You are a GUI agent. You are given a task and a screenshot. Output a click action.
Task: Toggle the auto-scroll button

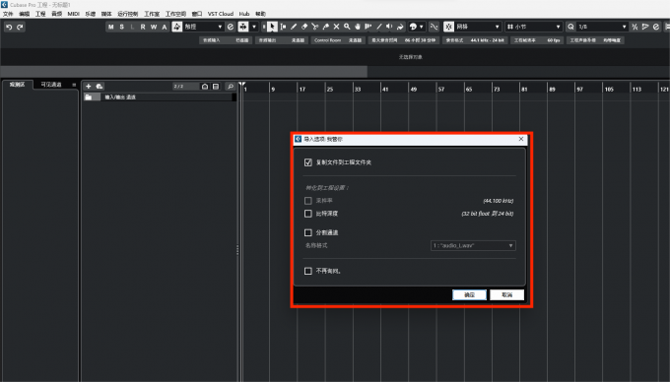[243, 27]
